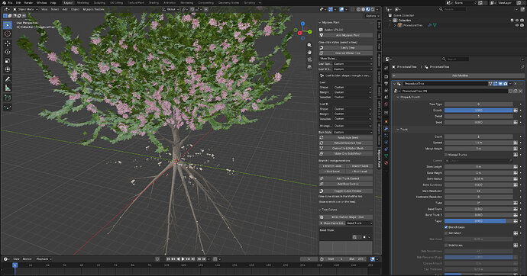This screenshot has height=276, width=527.
Task: Select the Scale tool
Action: 8,61
